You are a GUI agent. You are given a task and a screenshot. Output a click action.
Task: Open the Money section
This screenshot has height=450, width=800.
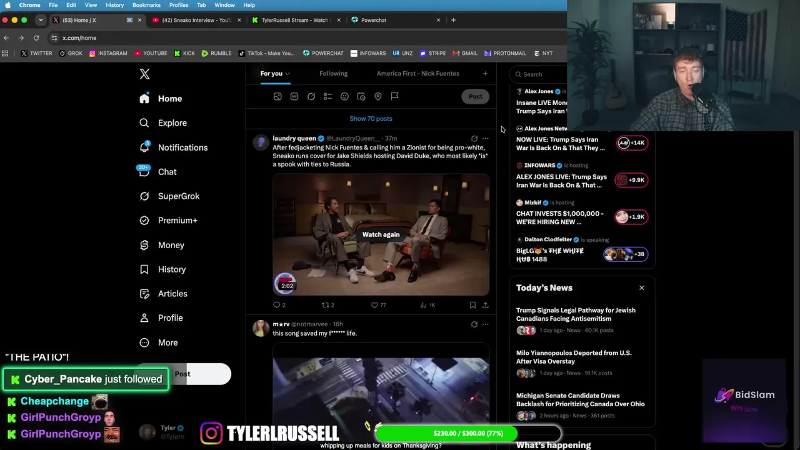[162, 245]
